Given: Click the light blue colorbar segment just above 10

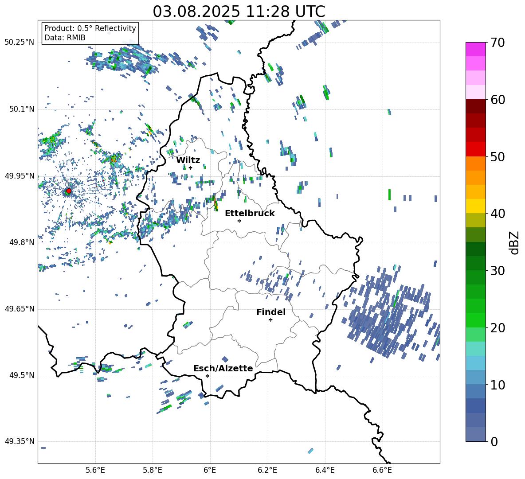Looking at the screenshot, I should pos(476,378).
